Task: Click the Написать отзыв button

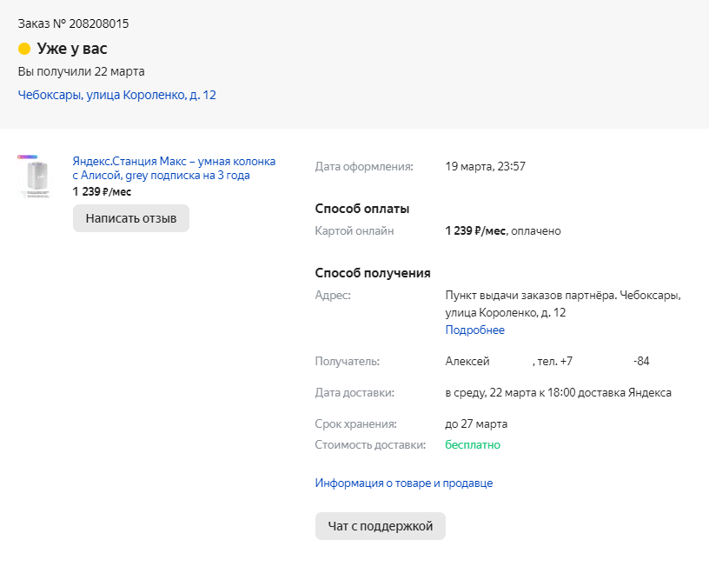Action: pos(131,218)
